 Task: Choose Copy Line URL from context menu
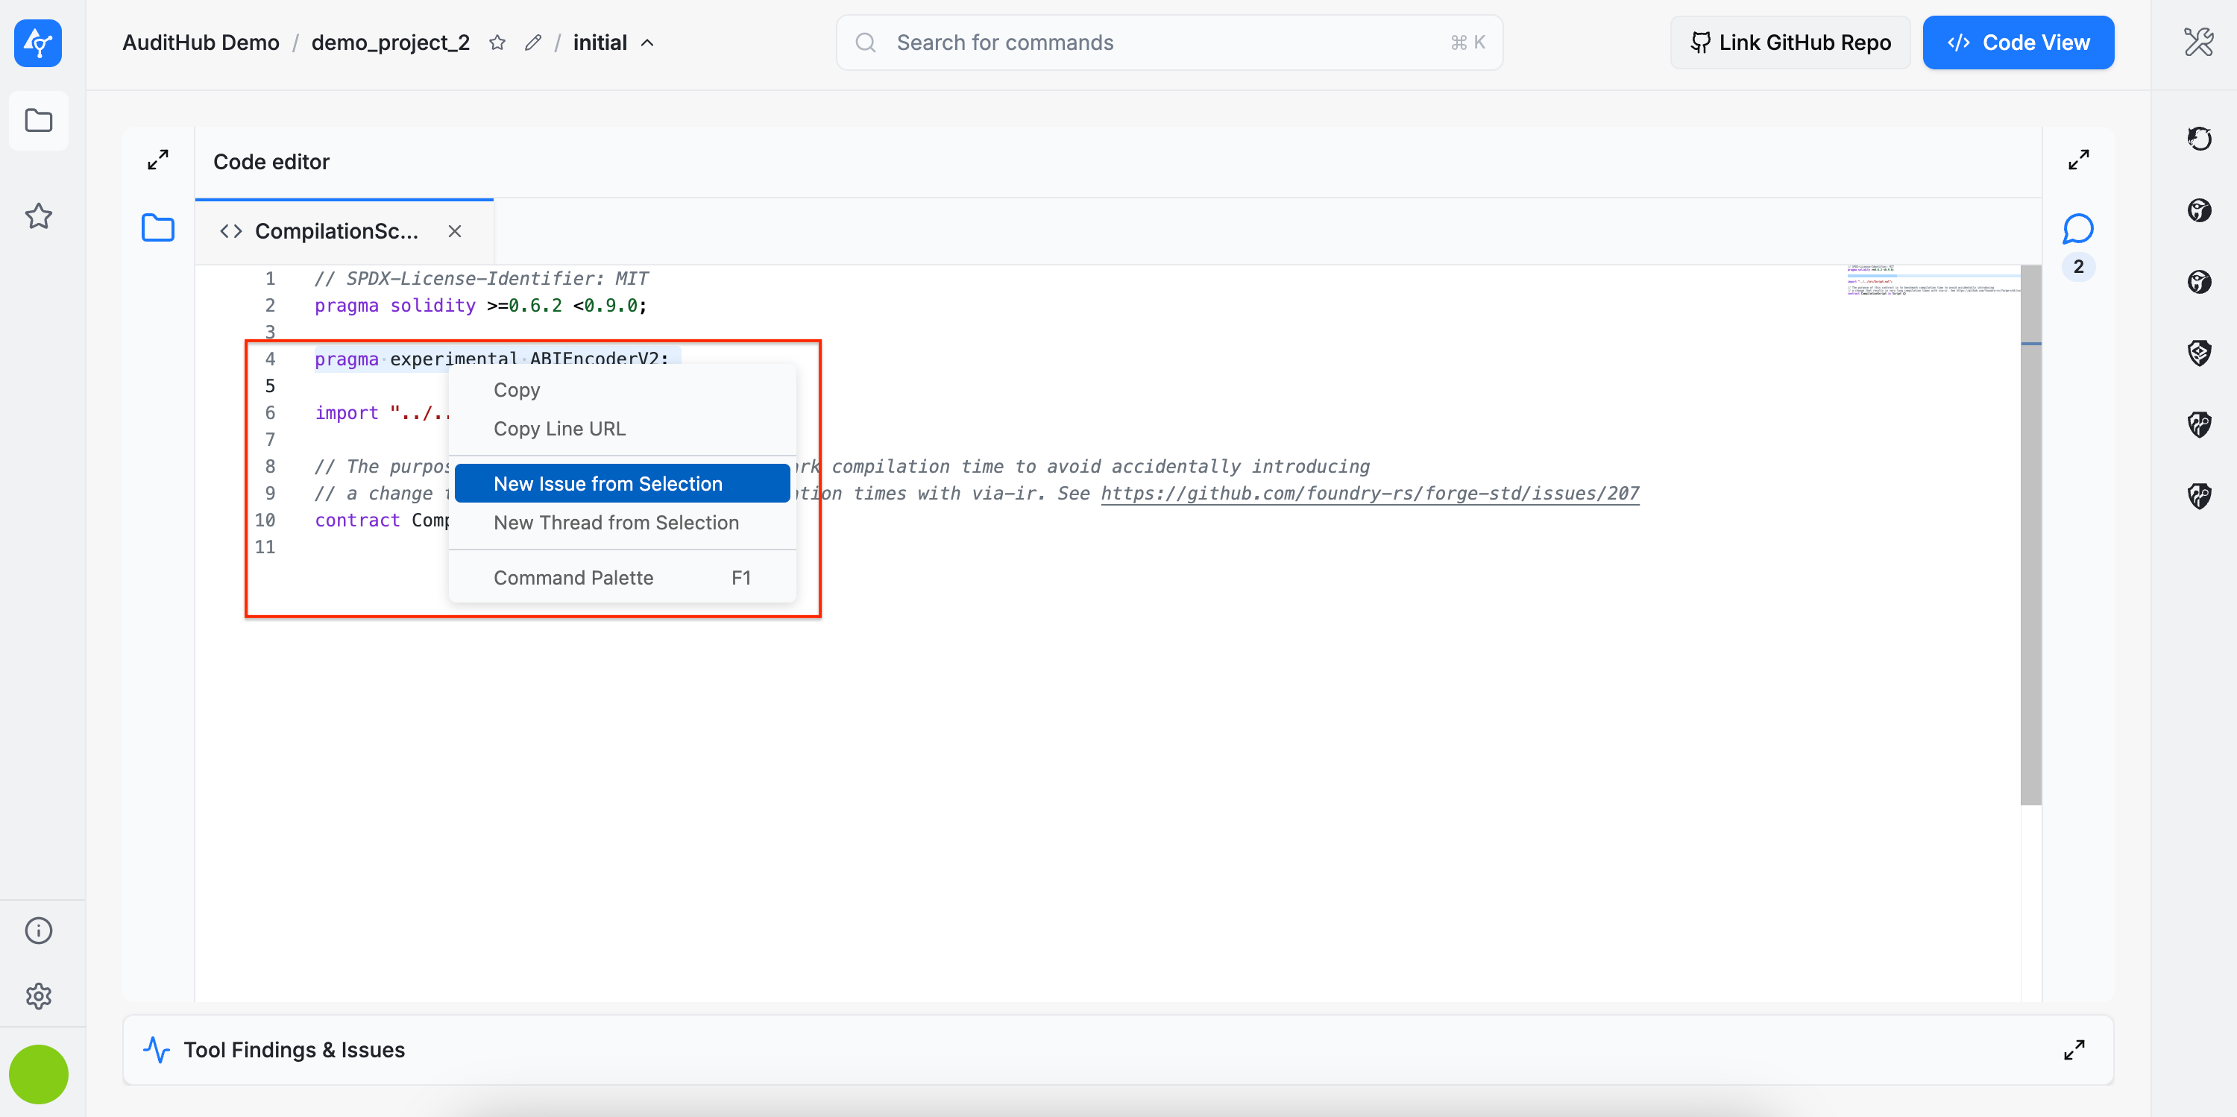click(x=559, y=428)
